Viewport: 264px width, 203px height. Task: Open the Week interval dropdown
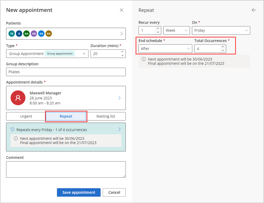click(x=176, y=30)
